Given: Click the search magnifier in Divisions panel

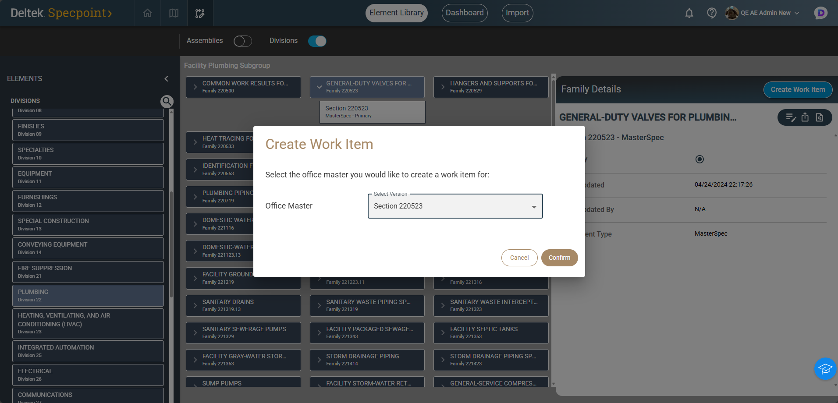Looking at the screenshot, I should pos(167,102).
